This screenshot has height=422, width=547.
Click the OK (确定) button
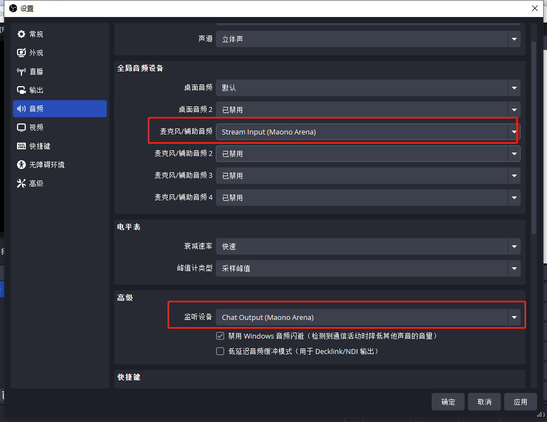[x=448, y=402]
